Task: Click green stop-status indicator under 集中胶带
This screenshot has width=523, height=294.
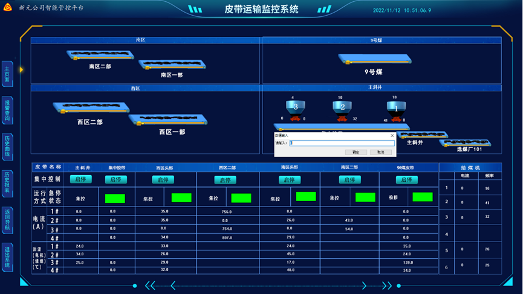Action: click(x=115, y=199)
